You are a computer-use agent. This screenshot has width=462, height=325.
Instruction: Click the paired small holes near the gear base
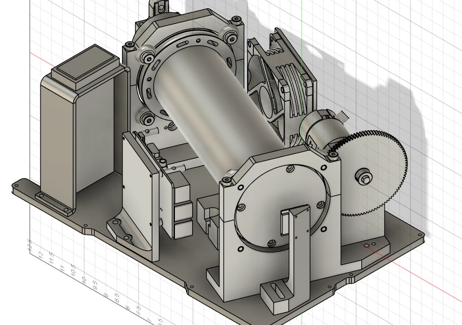coord(369,245)
